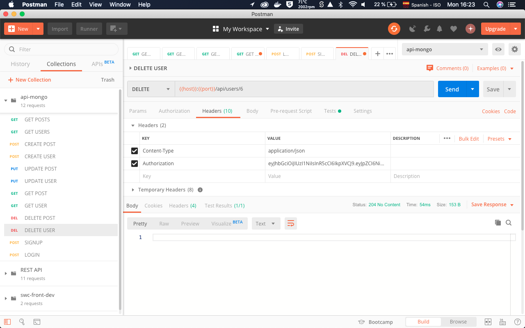
Task: Click temporary headers info icon
Action: coord(200,190)
